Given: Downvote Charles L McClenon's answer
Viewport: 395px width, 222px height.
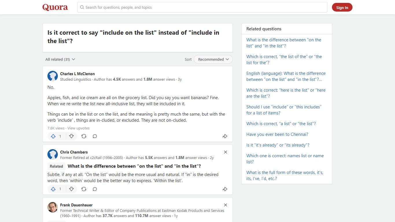Looking at the screenshot, I should 71,136.
